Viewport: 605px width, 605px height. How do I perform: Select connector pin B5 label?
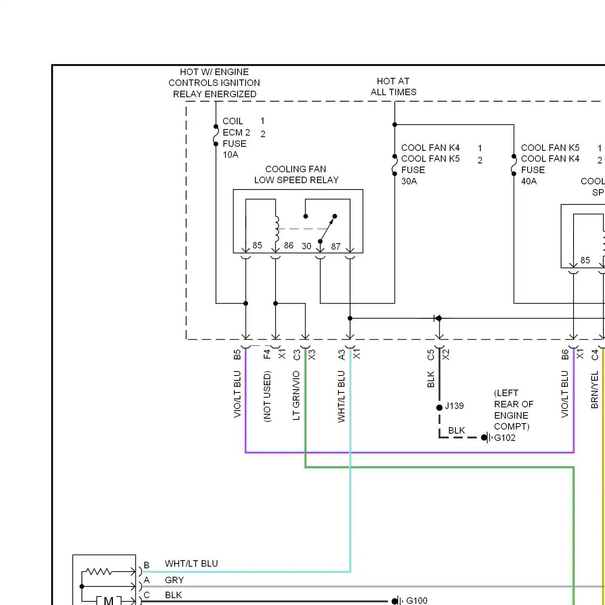click(237, 355)
